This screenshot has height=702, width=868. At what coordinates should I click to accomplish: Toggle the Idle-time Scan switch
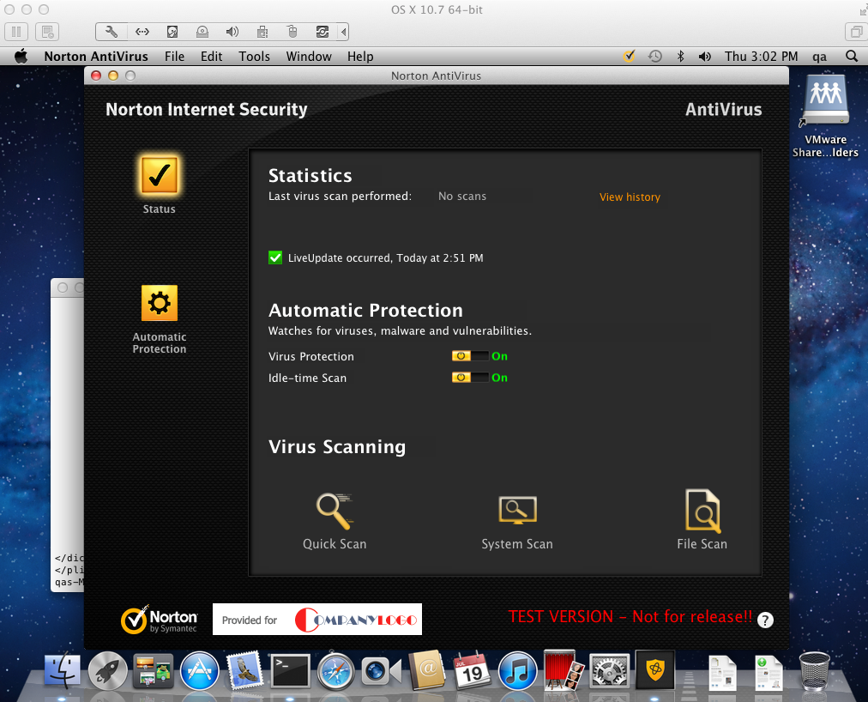pos(470,378)
